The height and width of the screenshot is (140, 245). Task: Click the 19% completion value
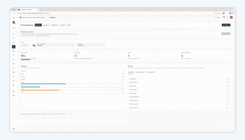coord(23,56)
